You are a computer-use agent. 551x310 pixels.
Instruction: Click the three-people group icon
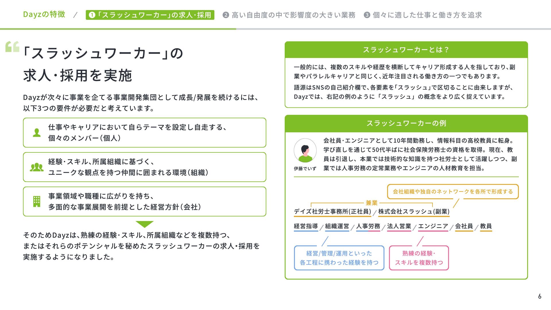pyautogui.click(x=37, y=167)
